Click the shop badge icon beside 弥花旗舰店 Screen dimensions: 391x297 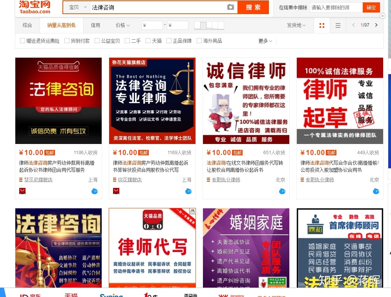[116, 191]
